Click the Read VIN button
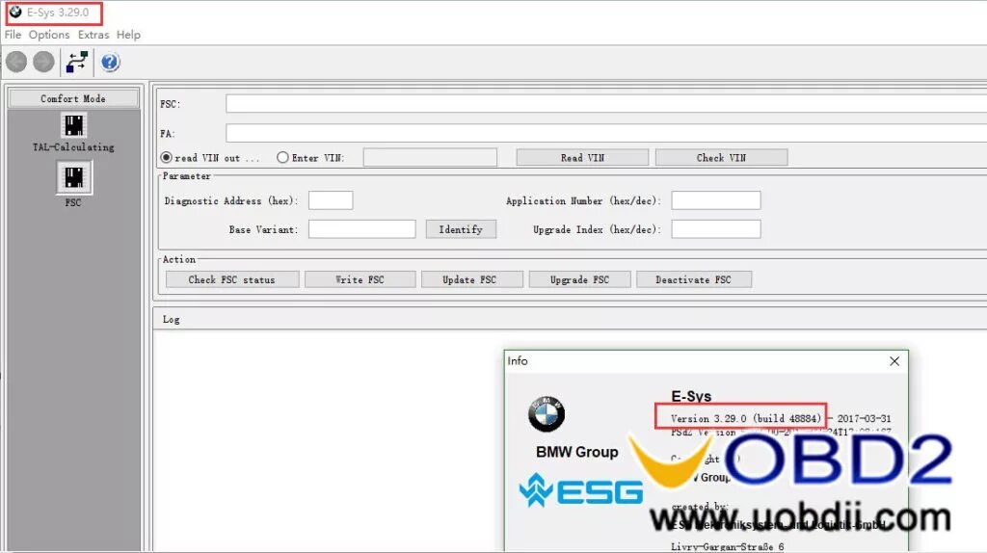 point(582,157)
